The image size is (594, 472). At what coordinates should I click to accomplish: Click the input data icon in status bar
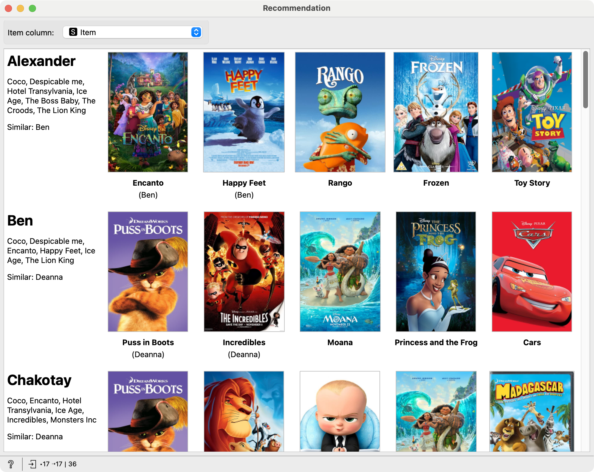(32, 464)
